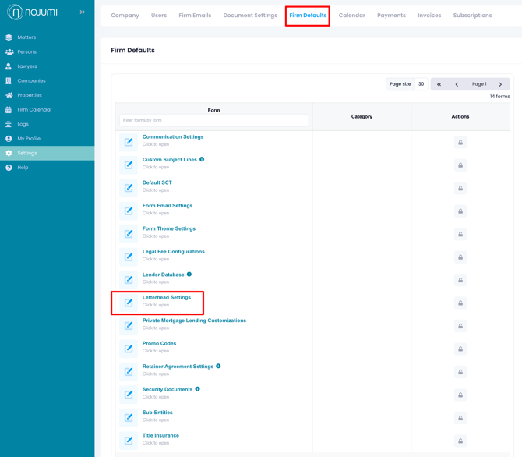Click the lock icon in Promo Codes row
This screenshot has height=457, width=522.
(x=460, y=349)
